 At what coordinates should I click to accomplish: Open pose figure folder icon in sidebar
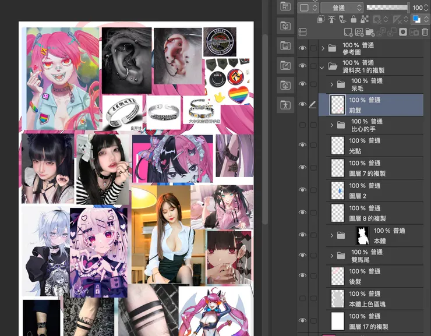tap(285, 105)
